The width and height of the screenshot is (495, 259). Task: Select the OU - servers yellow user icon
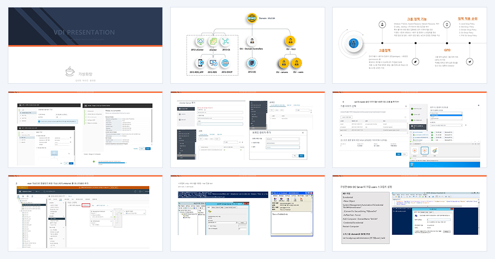(x=283, y=63)
